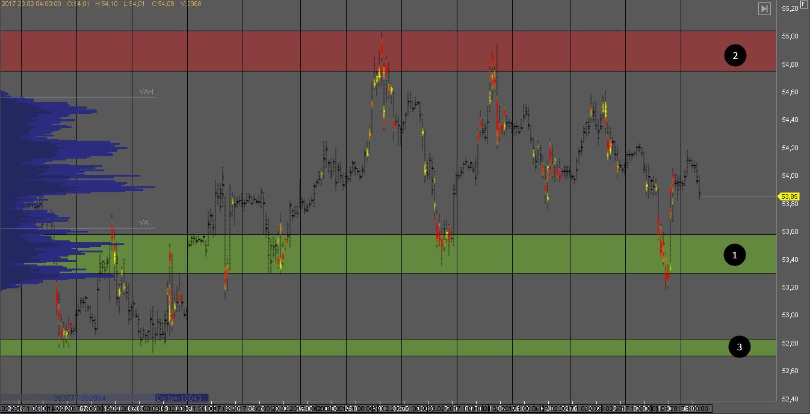
Task: Click the VAH line label
Action: [146, 92]
